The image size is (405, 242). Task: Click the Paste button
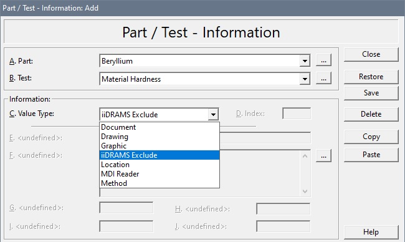point(371,155)
